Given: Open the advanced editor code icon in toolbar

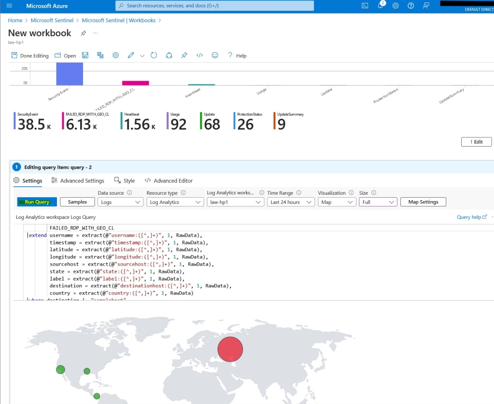Looking at the screenshot, I should point(199,55).
